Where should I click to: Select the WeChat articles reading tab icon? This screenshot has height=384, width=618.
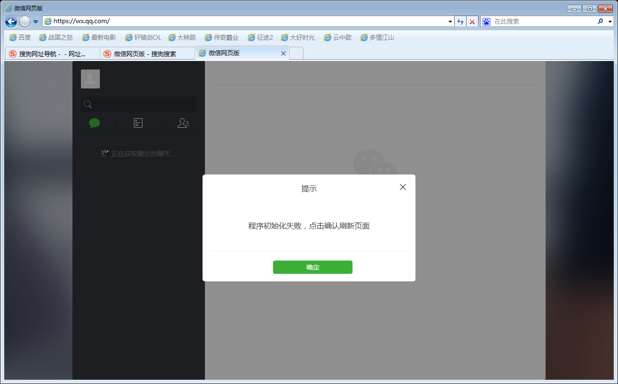[x=138, y=123]
